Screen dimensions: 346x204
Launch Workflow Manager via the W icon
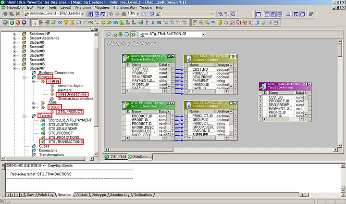tap(18, 22)
